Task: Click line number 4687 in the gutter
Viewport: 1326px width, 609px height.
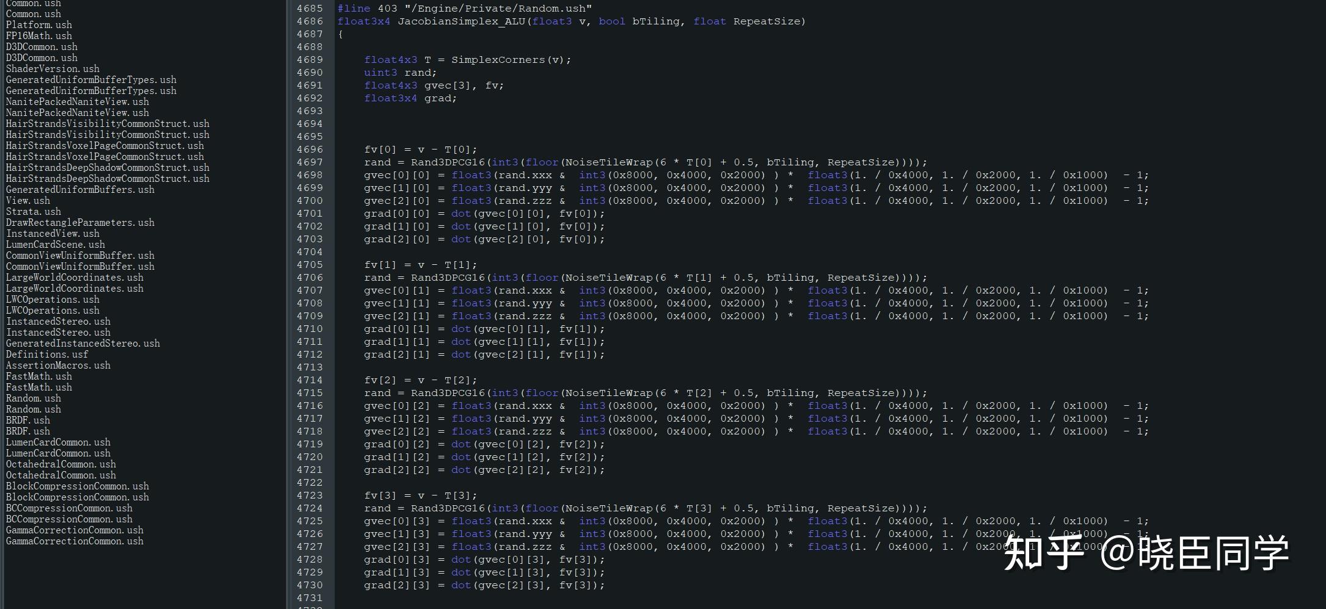Action: [x=310, y=34]
